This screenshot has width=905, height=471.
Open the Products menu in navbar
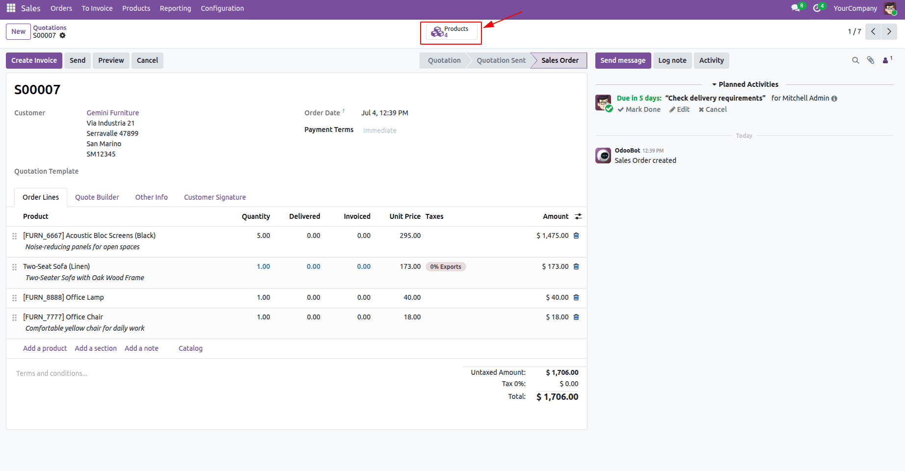point(136,8)
